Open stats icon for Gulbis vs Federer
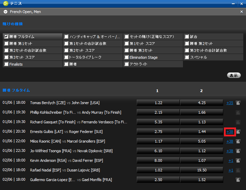The image size is (246, 190). [238, 132]
